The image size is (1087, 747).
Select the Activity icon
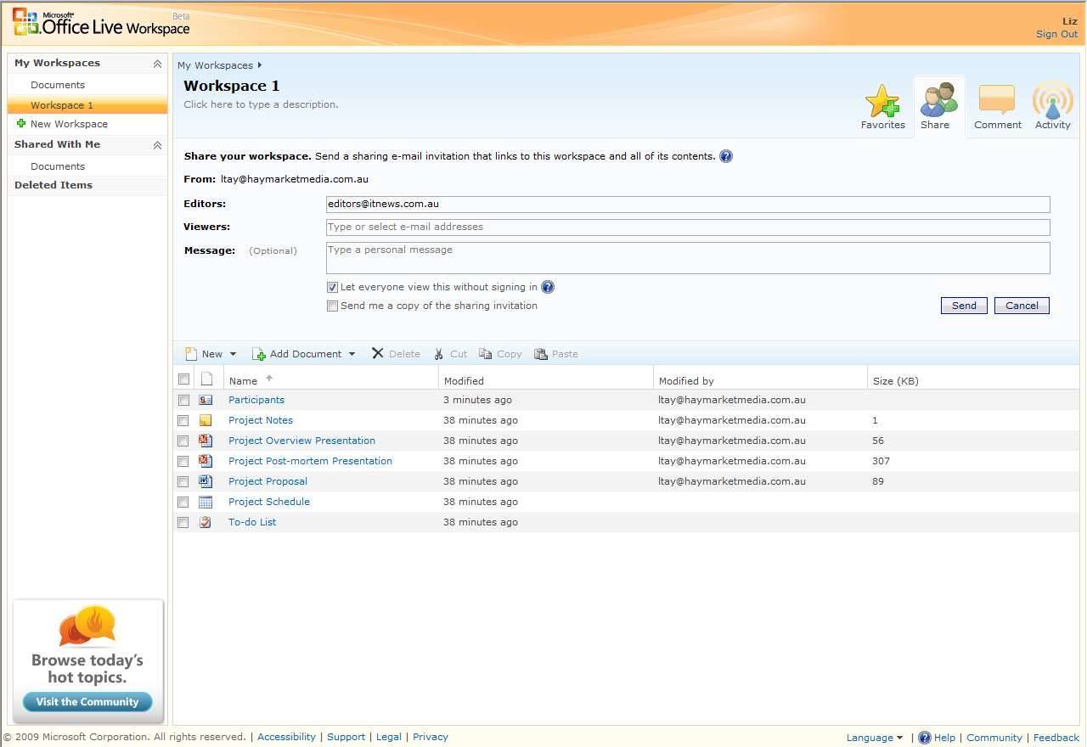click(x=1052, y=100)
